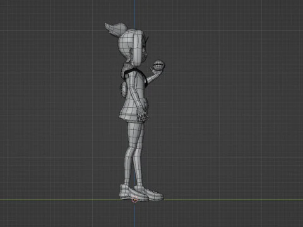
Task: Select the ball held in the raised hand
Action: click(159, 66)
